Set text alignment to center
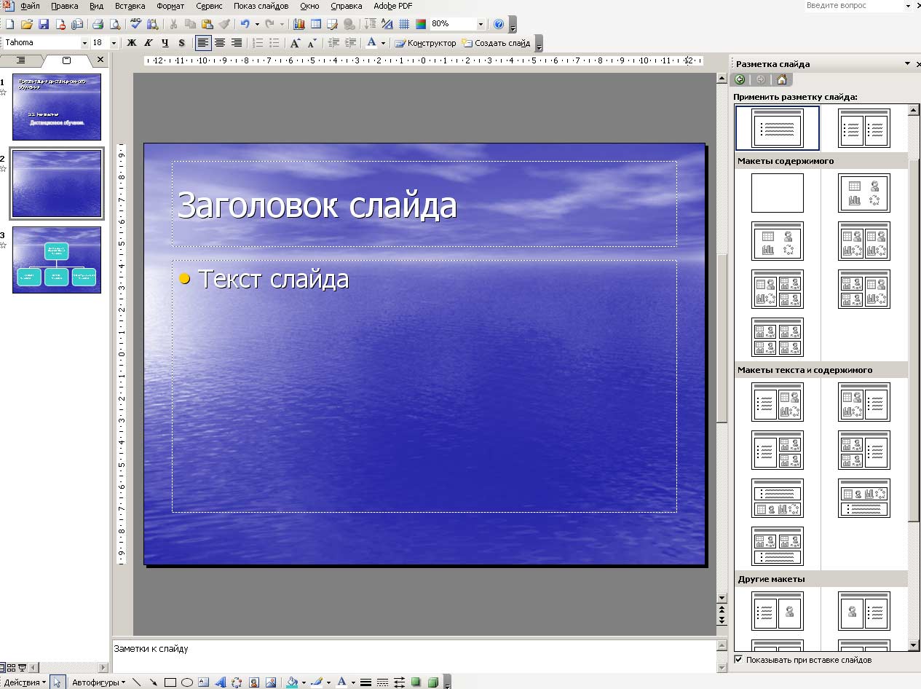Image resolution: width=921 pixels, height=689 pixels. click(x=219, y=43)
